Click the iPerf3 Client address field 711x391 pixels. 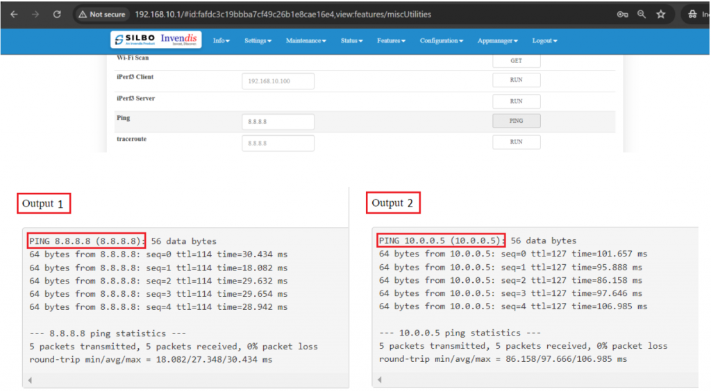coord(278,82)
